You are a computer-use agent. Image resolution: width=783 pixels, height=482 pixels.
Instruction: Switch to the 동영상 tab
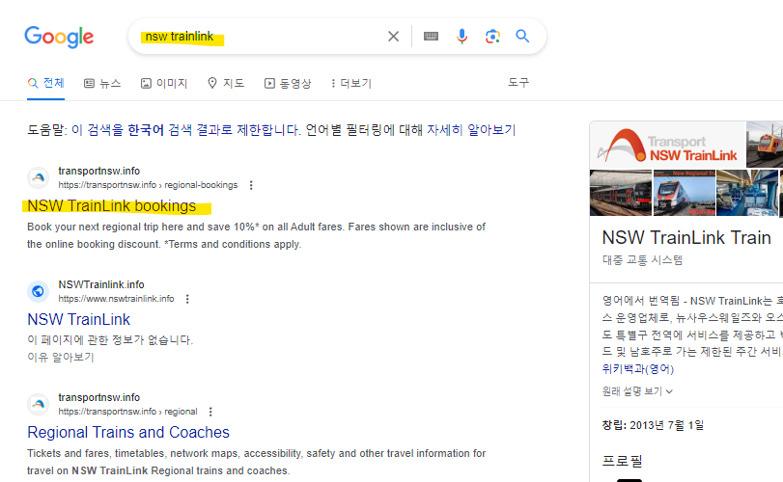pyautogui.click(x=288, y=84)
